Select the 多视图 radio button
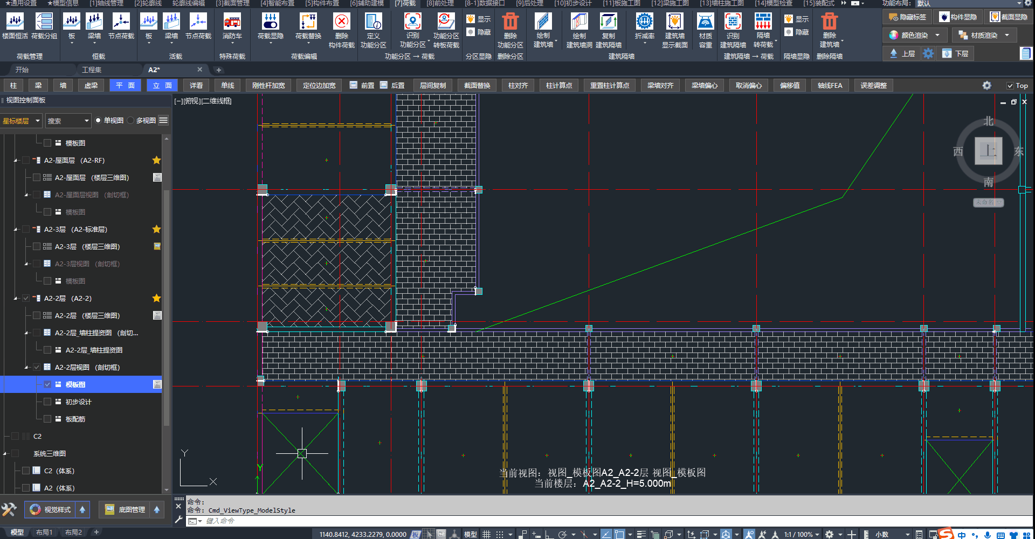The image size is (1035, 539). (131, 121)
